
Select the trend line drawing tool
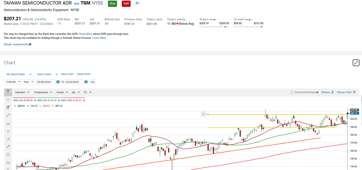click(x=8, y=116)
